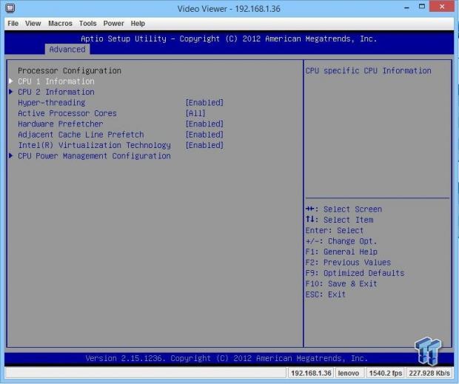Select the Hyper-threading option label

52,103
